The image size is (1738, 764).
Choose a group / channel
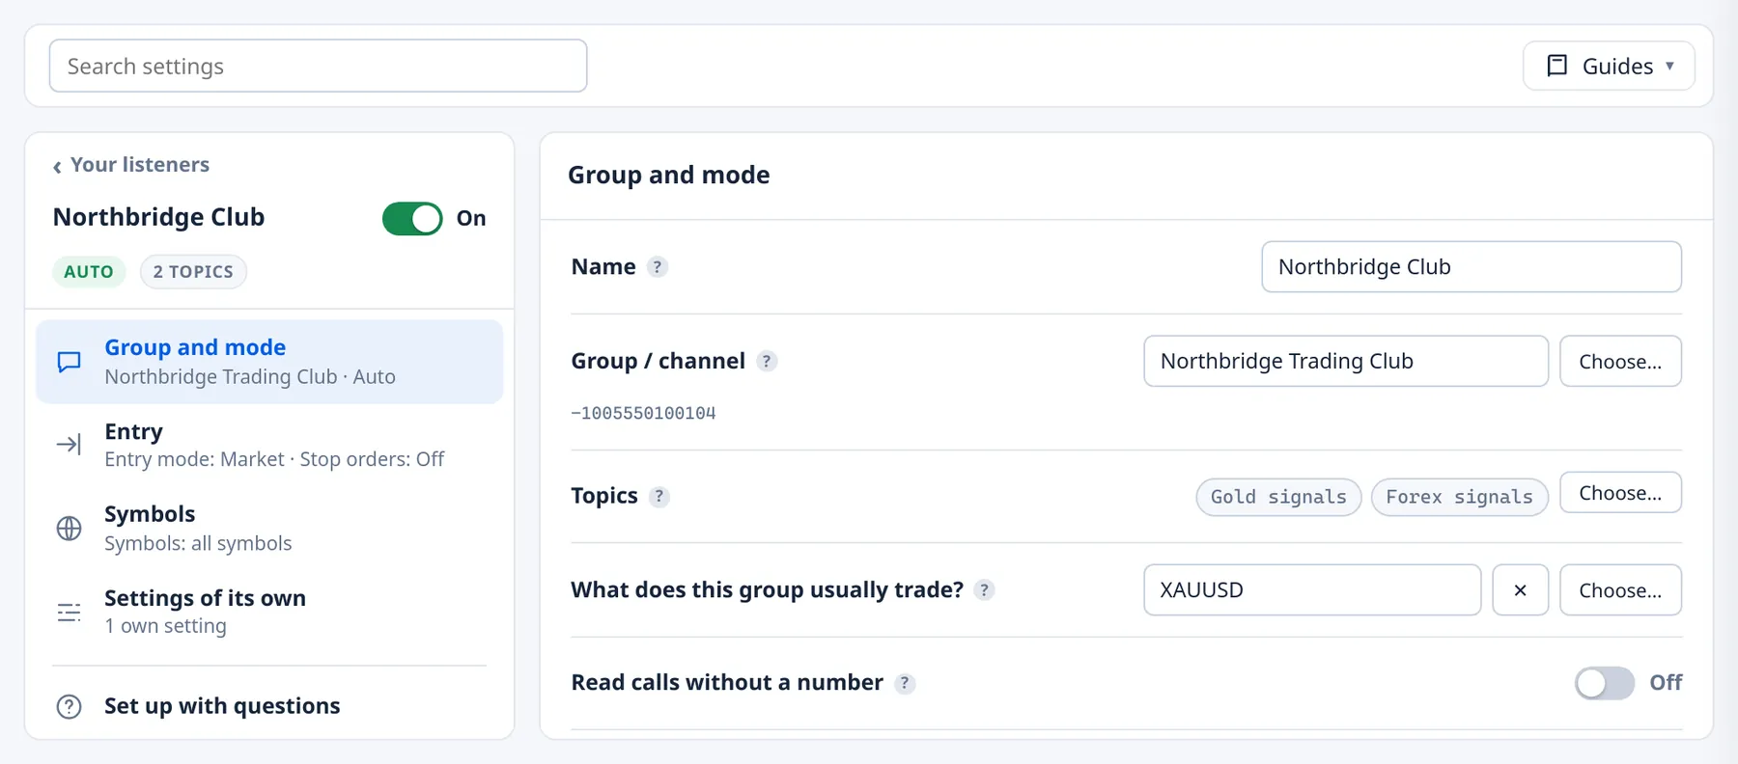[1620, 361]
